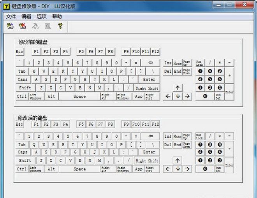Viewport: 257px width, 198px height.
Task: Click the greyed-out hammer icon in the toolbar
Action: (35, 26)
